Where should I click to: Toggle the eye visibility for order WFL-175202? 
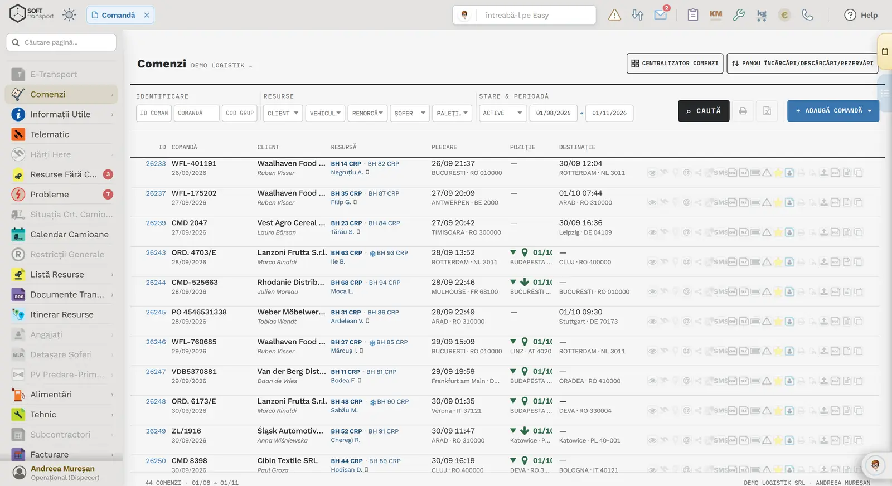[652, 202]
